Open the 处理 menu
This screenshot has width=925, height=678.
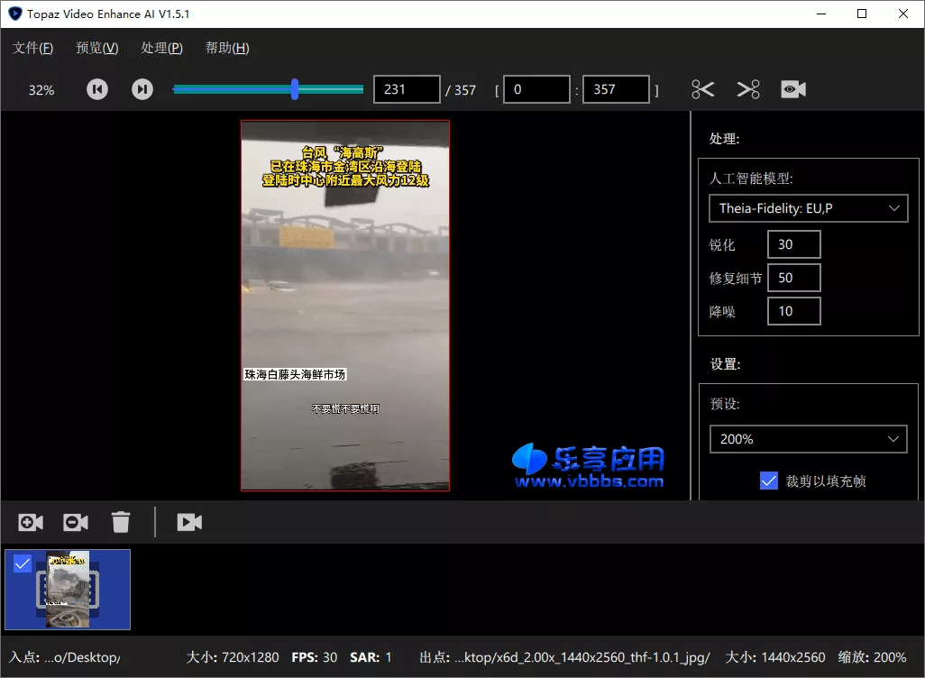coord(161,48)
